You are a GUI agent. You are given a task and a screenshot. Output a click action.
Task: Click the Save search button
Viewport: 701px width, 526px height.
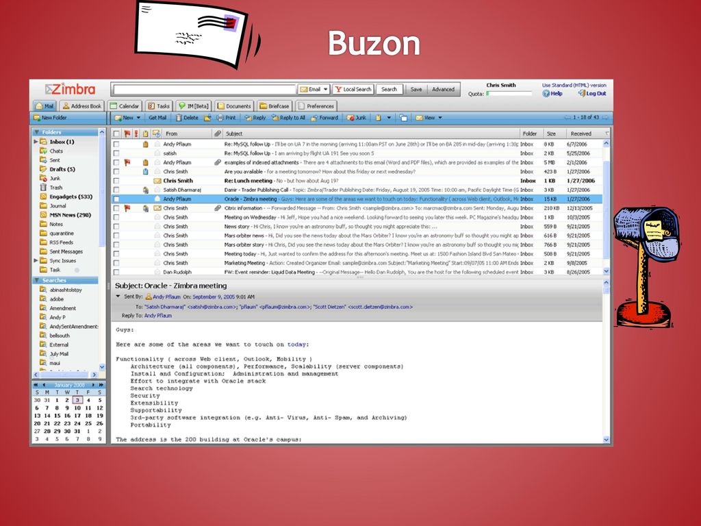(x=416, y=89)
